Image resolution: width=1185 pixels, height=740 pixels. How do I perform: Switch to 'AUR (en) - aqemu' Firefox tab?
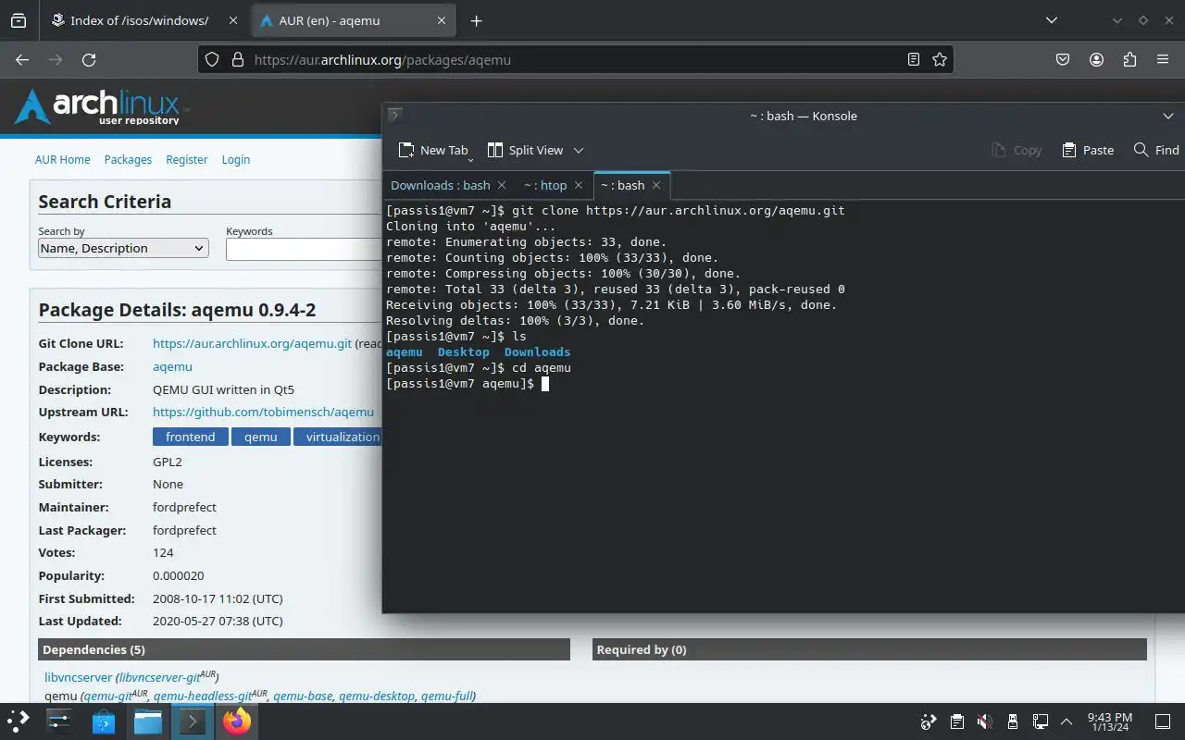coord(352,20)
